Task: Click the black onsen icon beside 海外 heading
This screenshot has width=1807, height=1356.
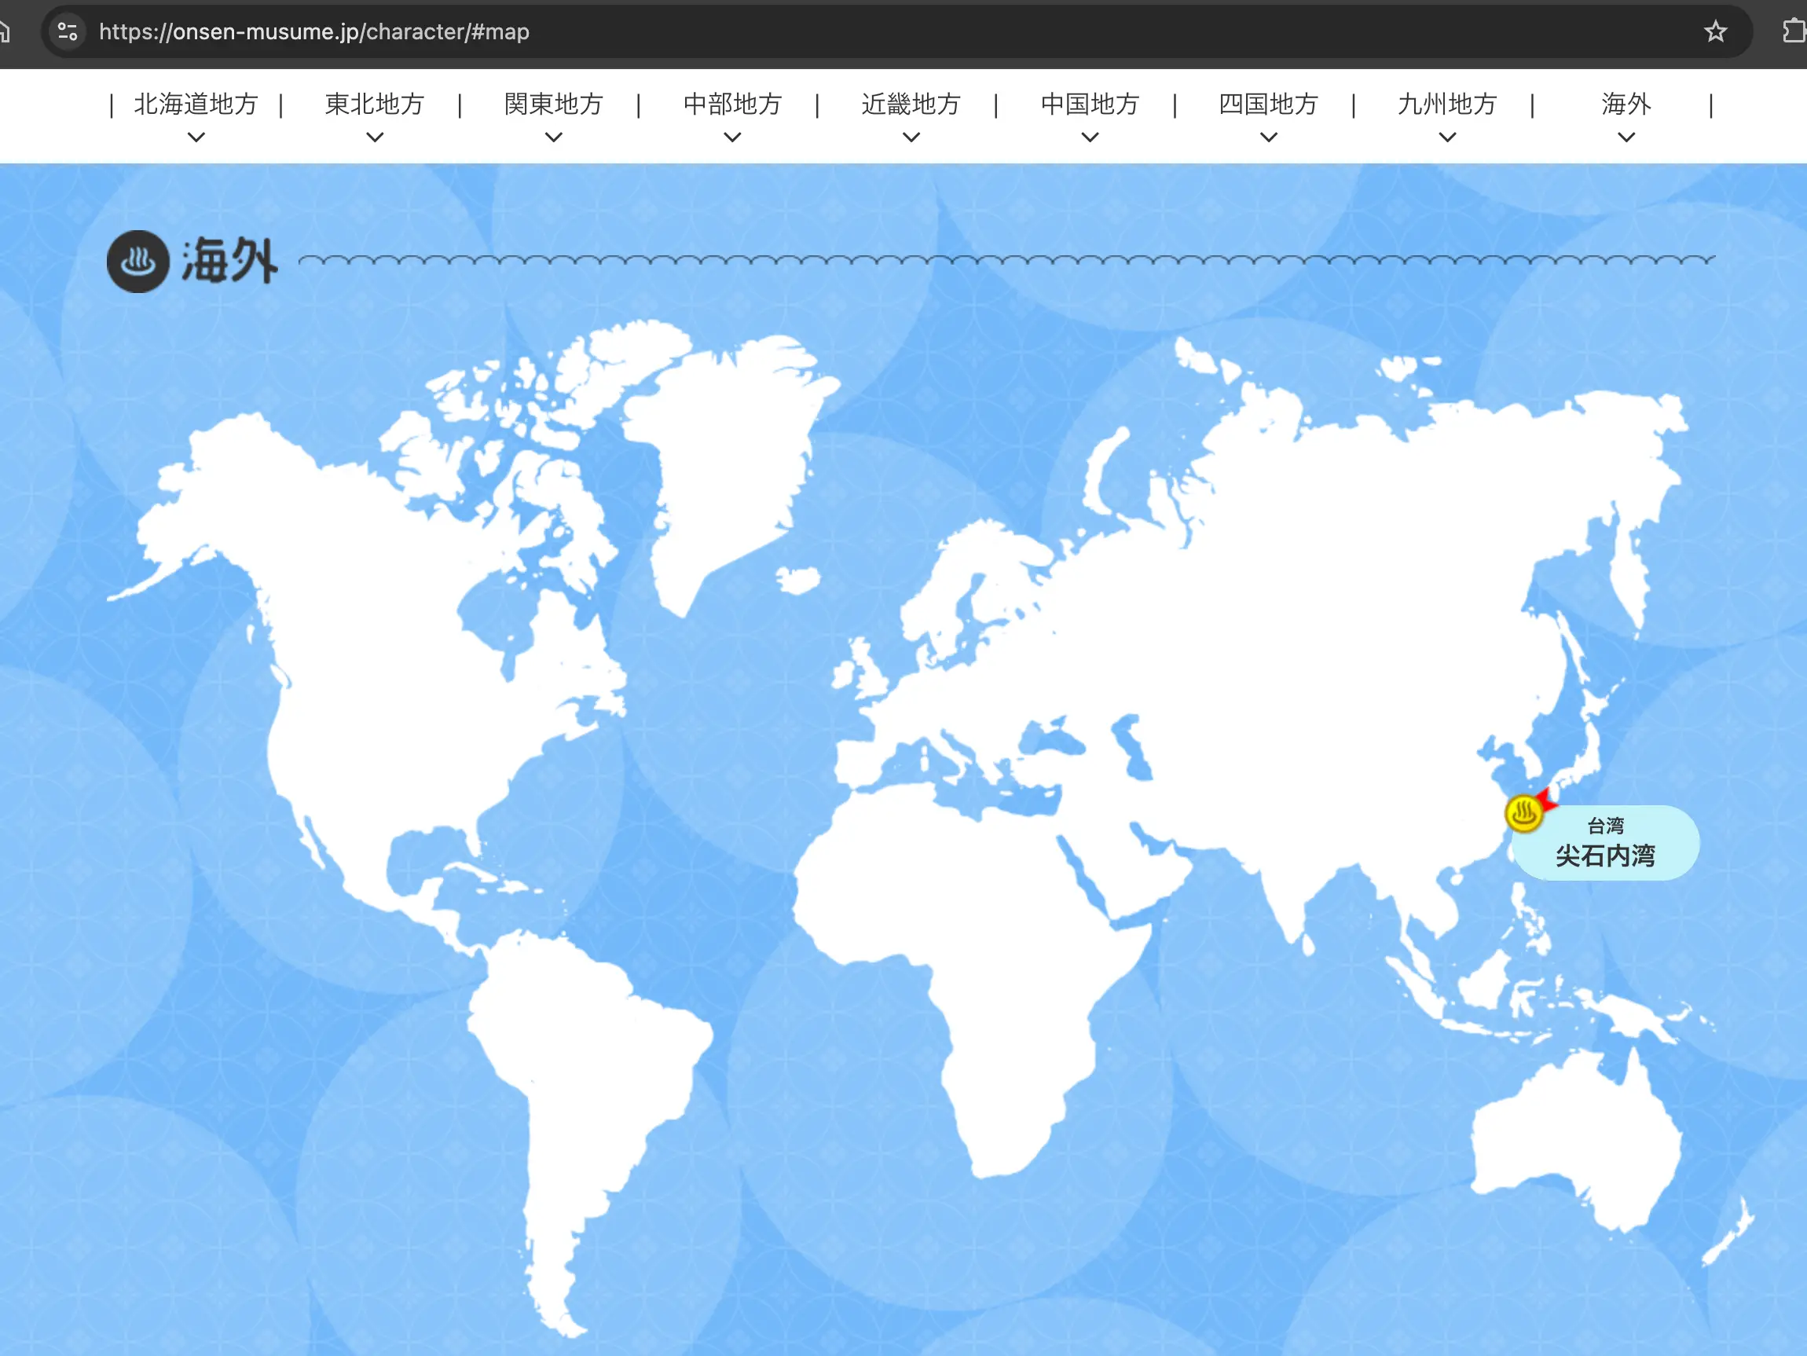Action: [138, 262]
